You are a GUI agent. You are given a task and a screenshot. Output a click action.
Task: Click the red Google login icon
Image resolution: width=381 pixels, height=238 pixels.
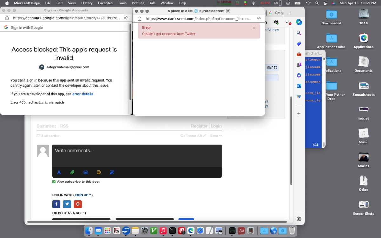click(78, 204)
